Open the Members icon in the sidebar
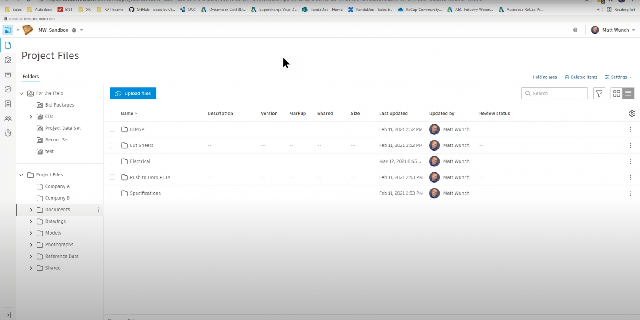Viewport: 640px width, 320px height. coord(7,118)
